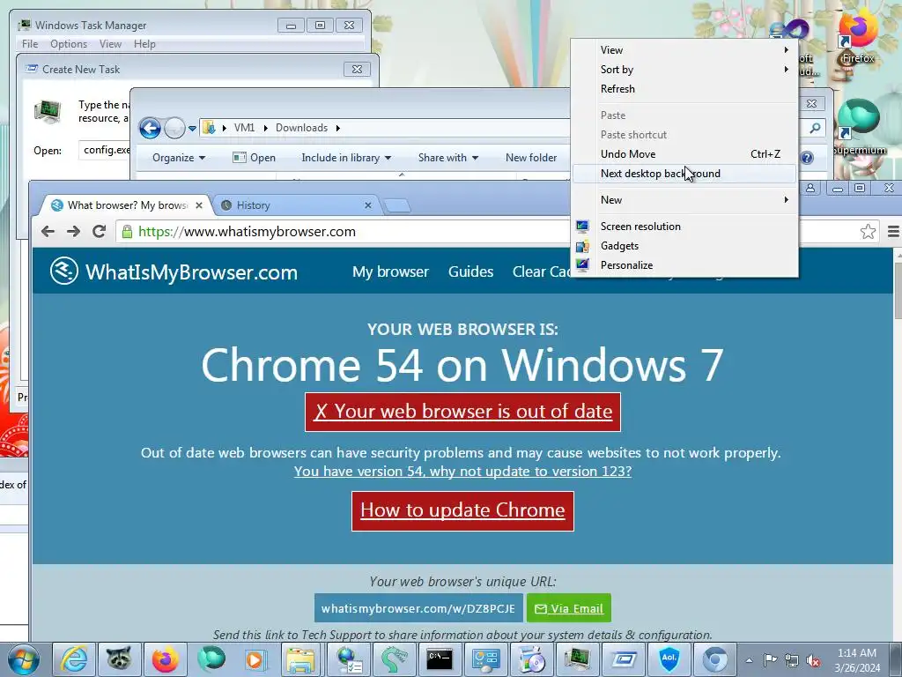The image size is (902, 677).
Task: Open the muted volume tray icon
Action: click(813, 660)
